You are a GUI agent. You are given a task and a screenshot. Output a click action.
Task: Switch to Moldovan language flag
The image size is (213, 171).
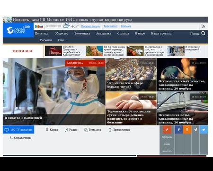(x=37, y=26)
